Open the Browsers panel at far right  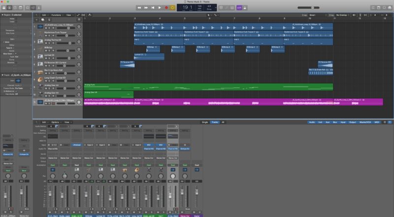(390, 8)
